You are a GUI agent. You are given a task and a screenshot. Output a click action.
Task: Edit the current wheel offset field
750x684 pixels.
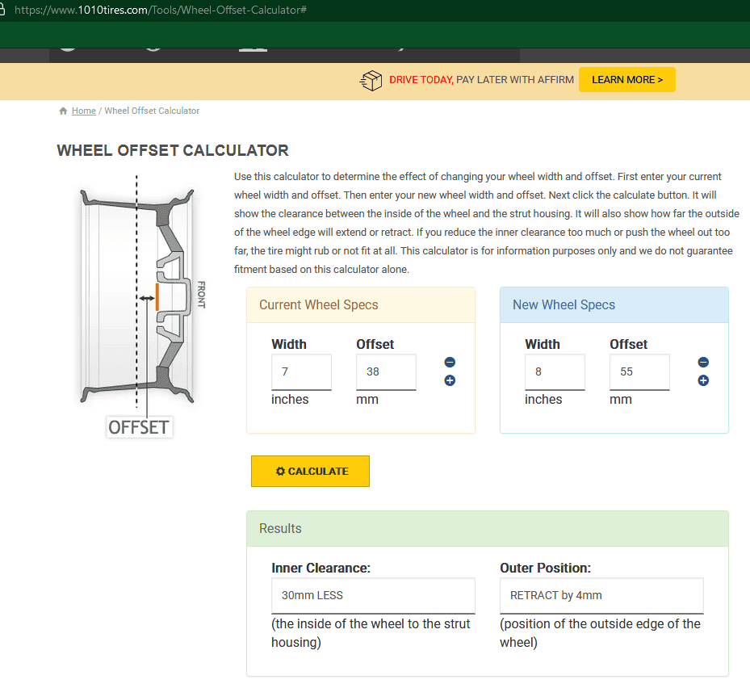(386, 371)
